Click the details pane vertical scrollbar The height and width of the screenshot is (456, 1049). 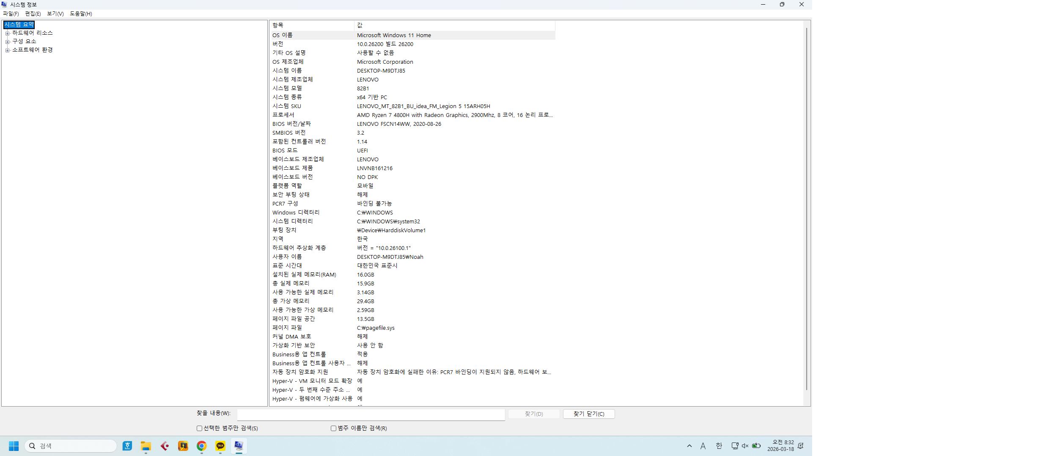click(807, 209)
